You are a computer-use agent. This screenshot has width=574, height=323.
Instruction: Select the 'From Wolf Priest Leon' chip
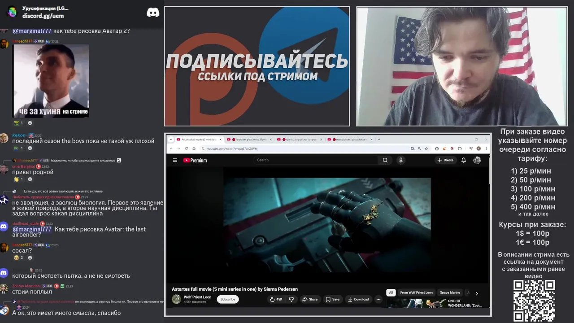416,292
